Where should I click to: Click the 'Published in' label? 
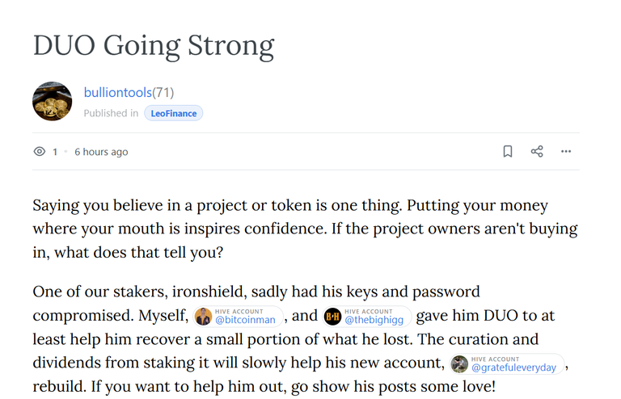111,114
